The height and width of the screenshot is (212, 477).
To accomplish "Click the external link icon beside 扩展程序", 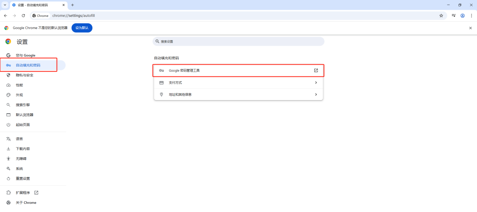I will coord(36,193).
